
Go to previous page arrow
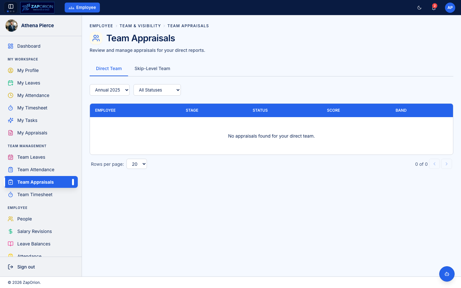pos(434,164)
